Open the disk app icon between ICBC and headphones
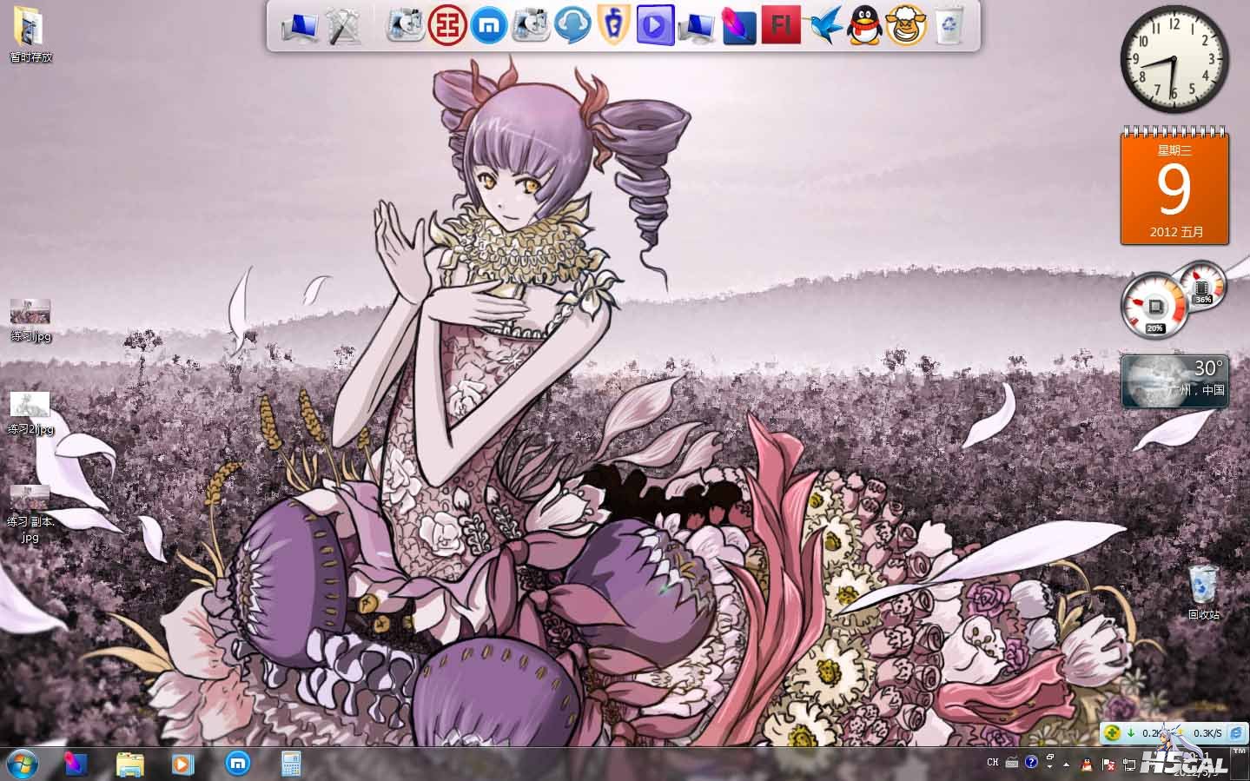 click(530, 25)
